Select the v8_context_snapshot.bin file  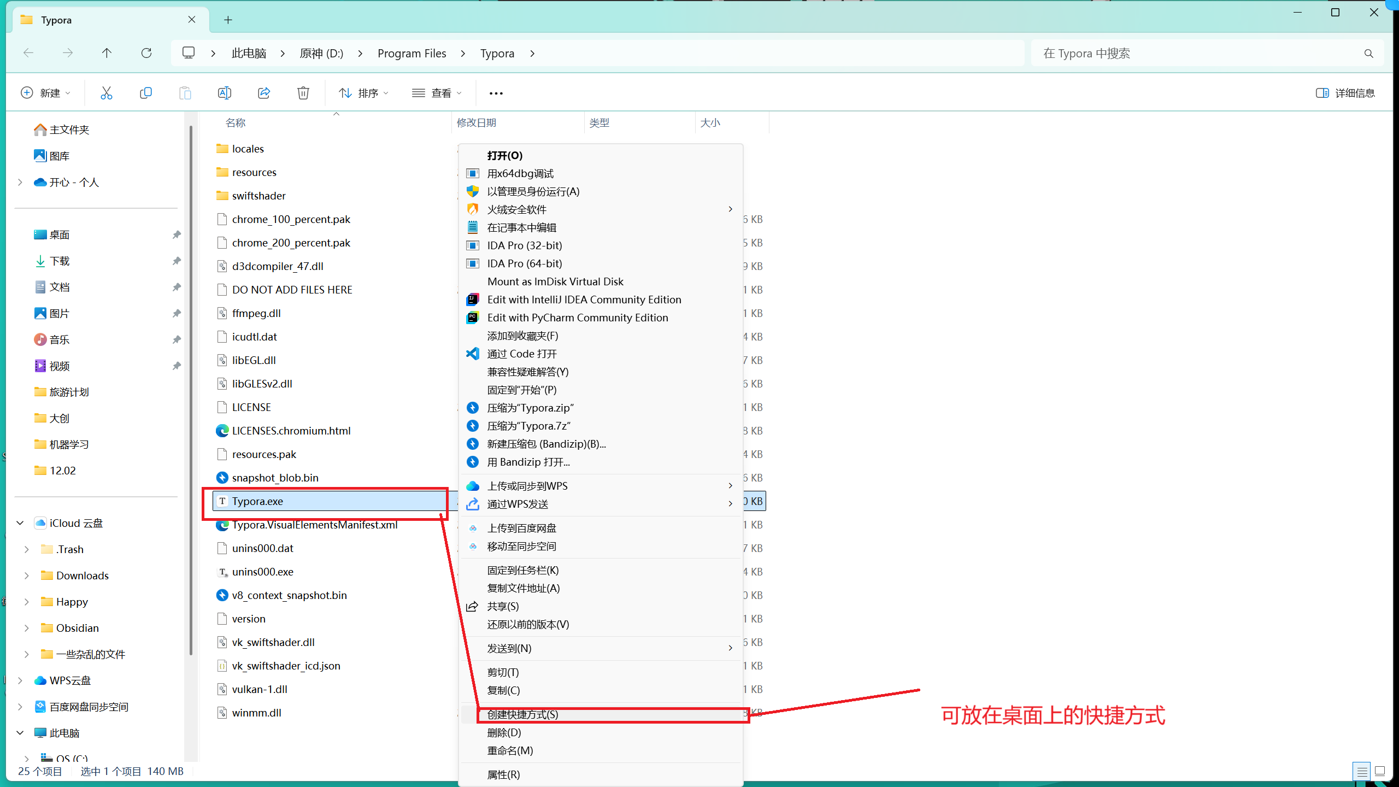pyautogui.click(x=281, y=595)
